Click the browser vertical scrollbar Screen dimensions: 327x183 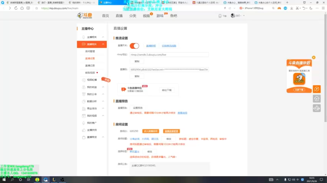(x=325, y=68)
